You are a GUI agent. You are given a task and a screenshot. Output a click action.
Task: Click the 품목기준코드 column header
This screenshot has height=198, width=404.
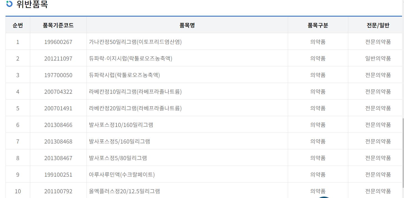[x=58, y=25]
